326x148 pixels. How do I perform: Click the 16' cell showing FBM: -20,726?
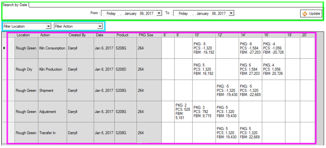274,48
